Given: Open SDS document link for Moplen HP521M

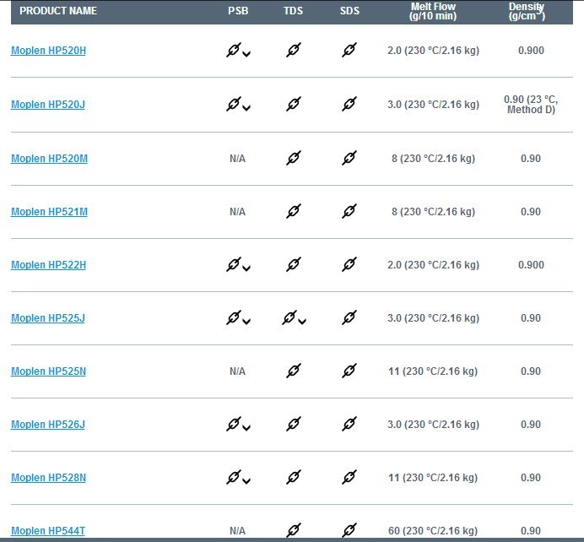Looking at the screenshot, I should pyautogui.click(x=349, y=211).
